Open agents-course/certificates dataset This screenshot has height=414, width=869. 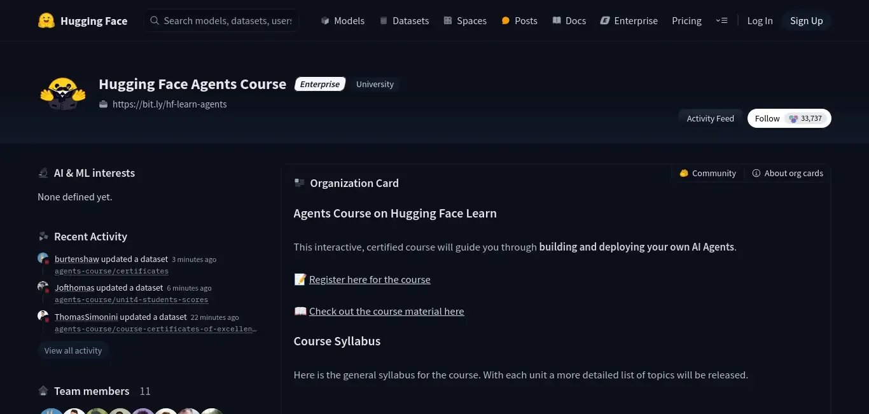tap(111, 271)
